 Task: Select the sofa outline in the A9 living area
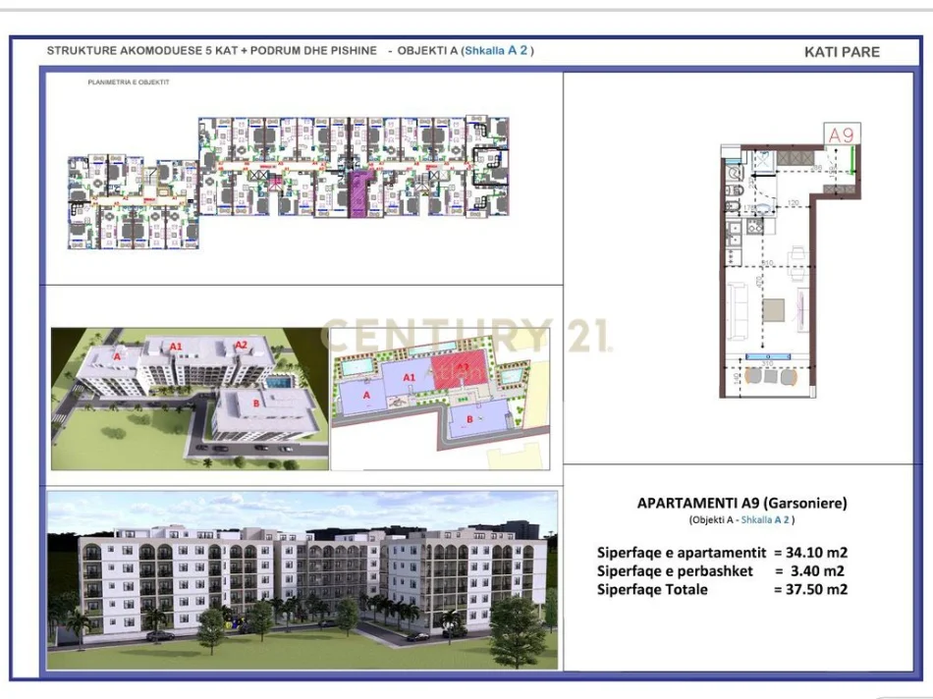tap(737, 312)
